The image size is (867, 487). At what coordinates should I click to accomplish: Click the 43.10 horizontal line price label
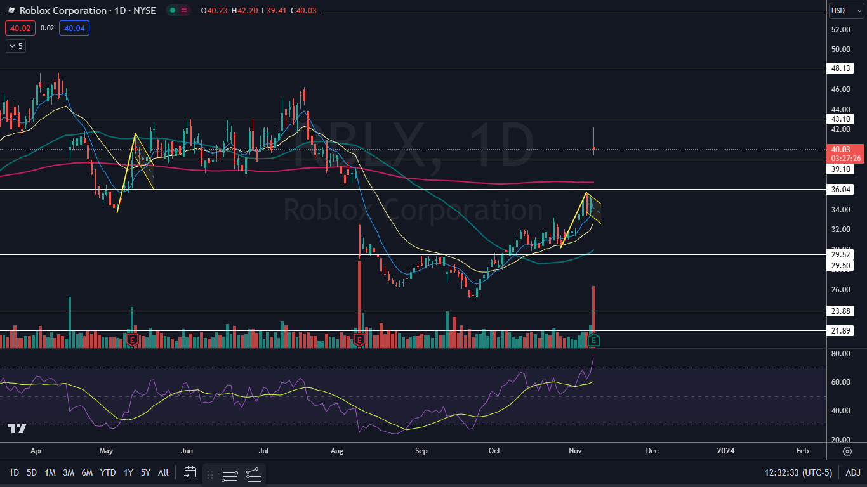pos(840,119)
